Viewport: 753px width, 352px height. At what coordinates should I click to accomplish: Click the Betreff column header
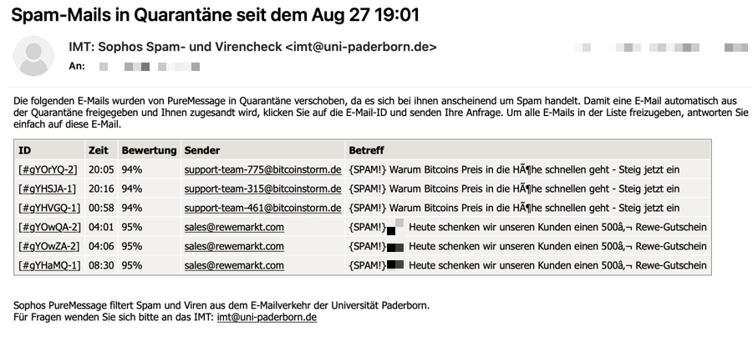[x=366, y=150]
